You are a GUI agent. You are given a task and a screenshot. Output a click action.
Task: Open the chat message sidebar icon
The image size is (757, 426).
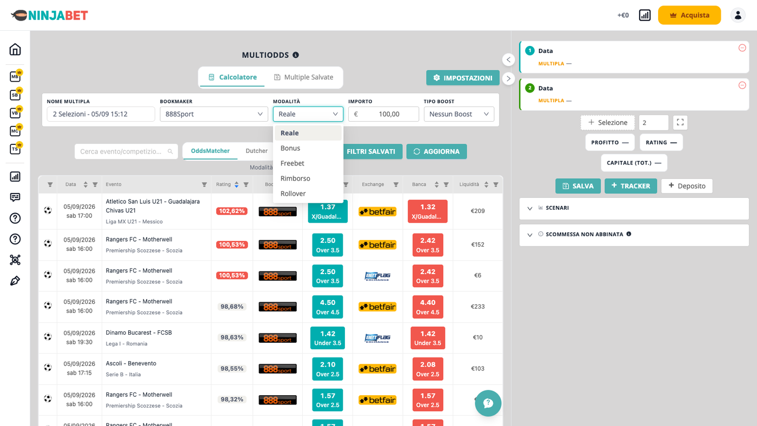[15, 197]
